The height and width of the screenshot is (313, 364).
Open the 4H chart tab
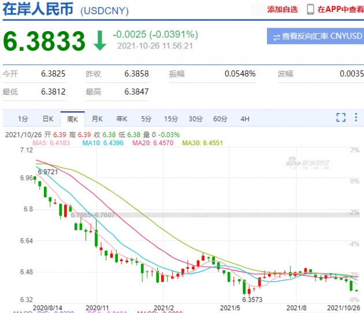pyautogui.click(x=244, y=119)
